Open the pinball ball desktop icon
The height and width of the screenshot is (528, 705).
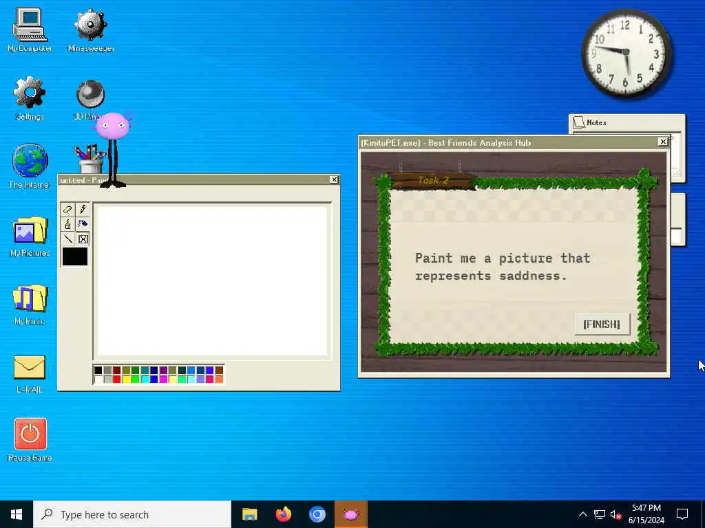coord(90,94)
